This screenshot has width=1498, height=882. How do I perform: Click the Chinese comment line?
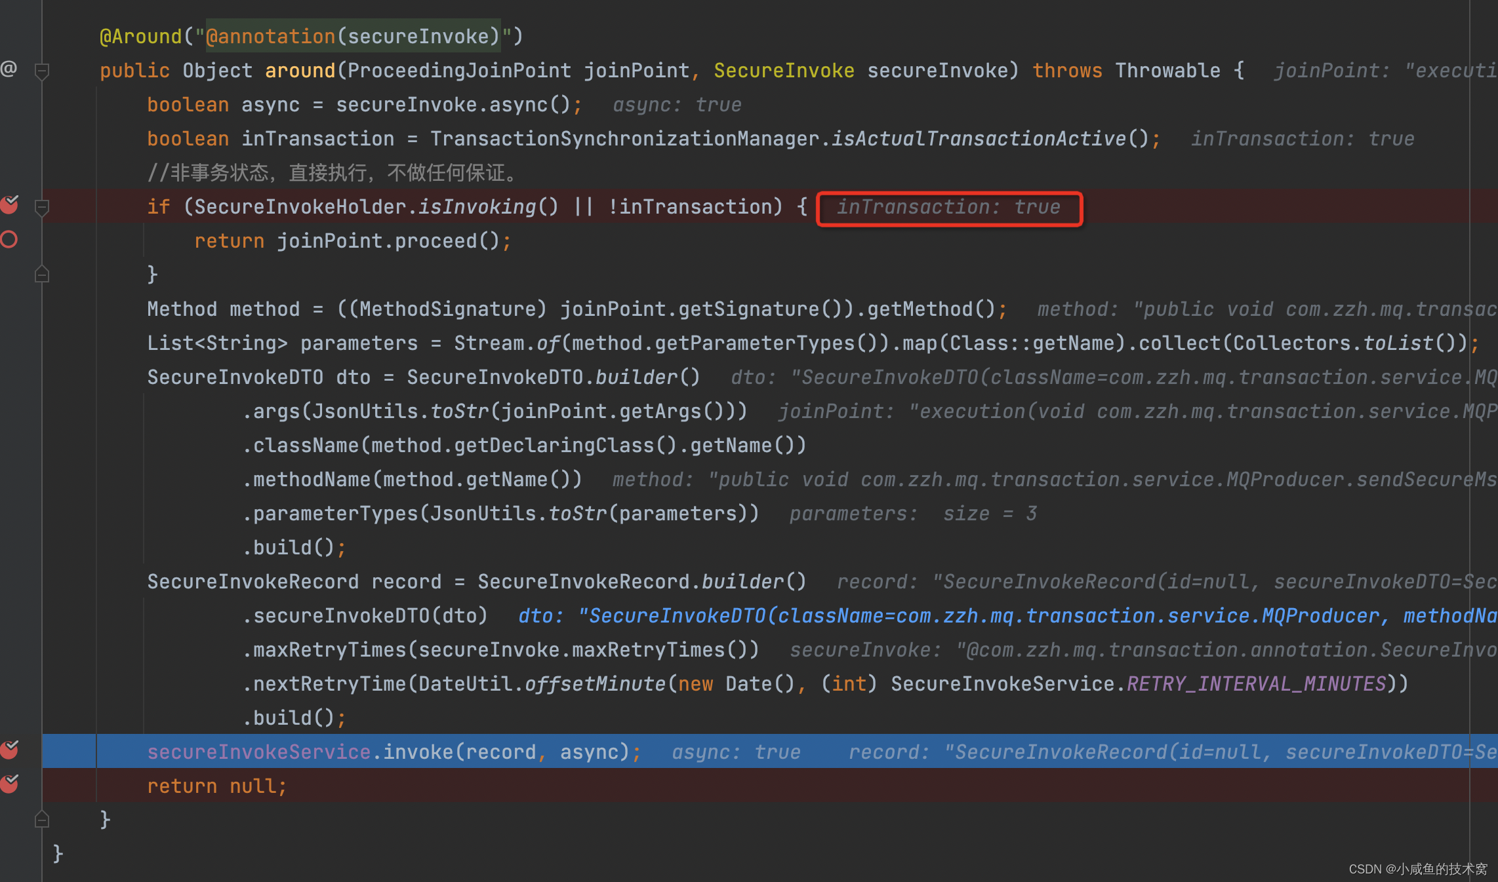point(334,173)
